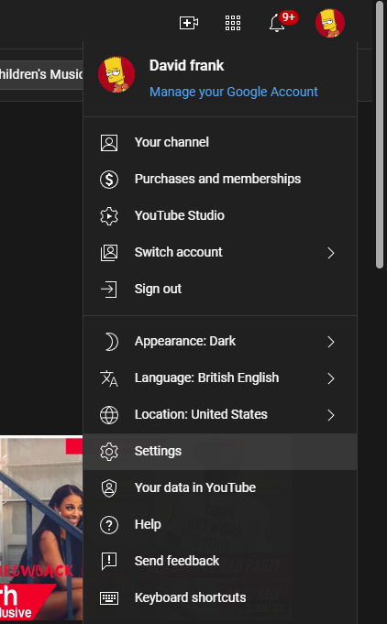Open Manage your Google Account link
The height and width of the screenshot is (624, 387).
[234, 92]
